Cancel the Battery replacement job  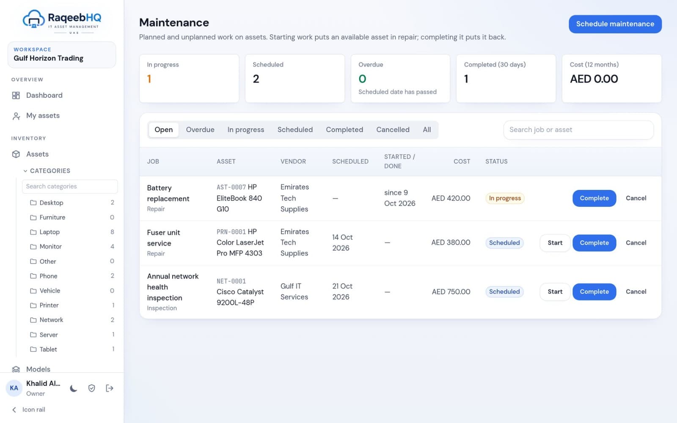coord(636,198)
